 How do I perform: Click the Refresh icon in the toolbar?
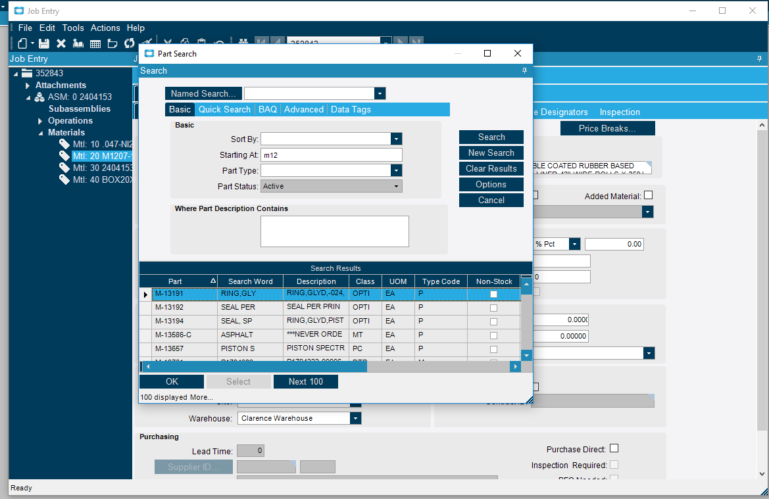coord(129,43)
